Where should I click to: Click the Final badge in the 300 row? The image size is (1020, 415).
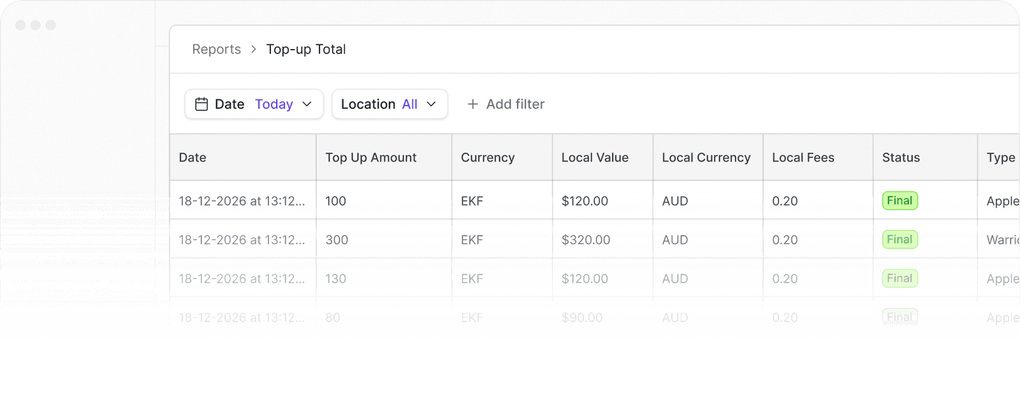coord(900,239)
